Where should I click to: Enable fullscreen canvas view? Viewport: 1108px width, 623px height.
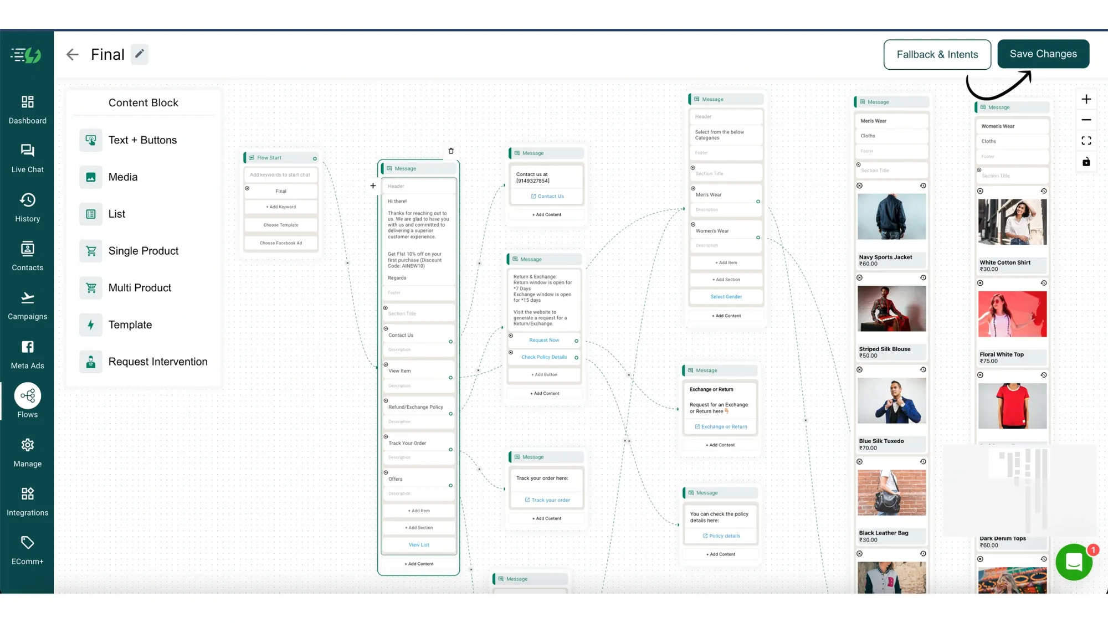(1086, 141)
